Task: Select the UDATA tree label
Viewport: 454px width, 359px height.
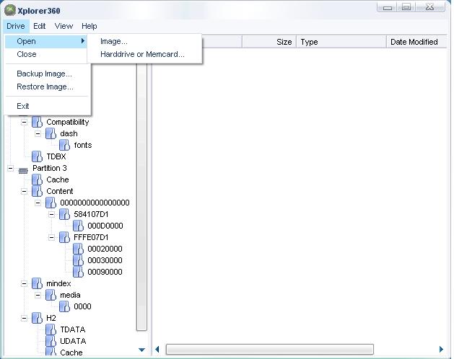Action: point(73,341)
